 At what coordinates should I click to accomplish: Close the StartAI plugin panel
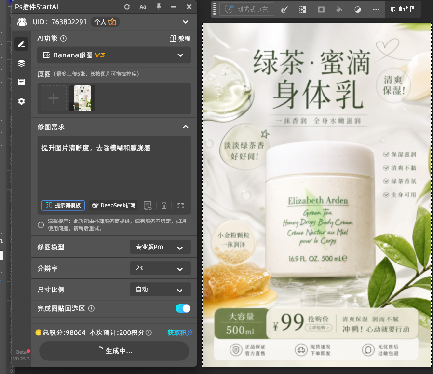coord(189,7)
